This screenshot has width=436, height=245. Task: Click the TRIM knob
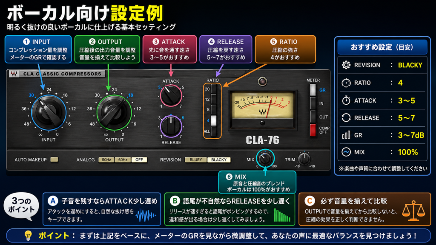pyautogui.click(x=304, y=159)
